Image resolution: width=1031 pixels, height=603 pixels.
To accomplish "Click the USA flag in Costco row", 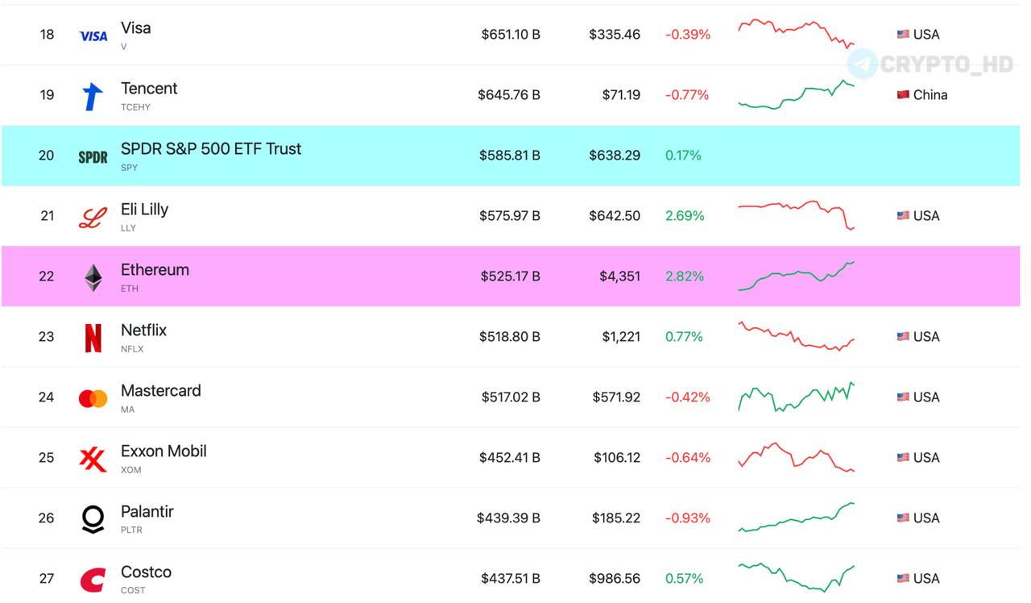I will tap(903, 578).
